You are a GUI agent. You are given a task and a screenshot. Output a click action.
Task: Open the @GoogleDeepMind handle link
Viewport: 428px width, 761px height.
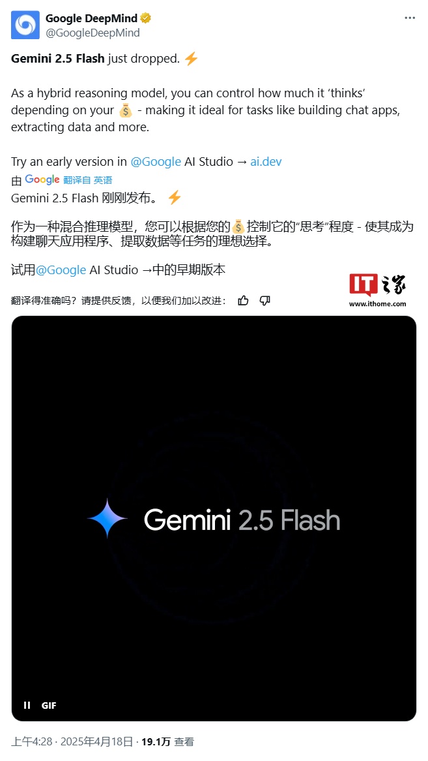[x=93, y=33]
